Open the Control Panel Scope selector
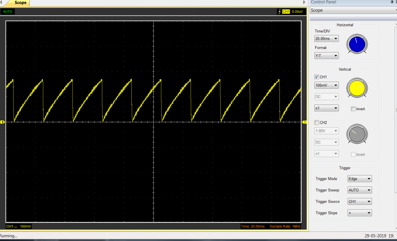397x241 pixels. click(x=353, y=10)
